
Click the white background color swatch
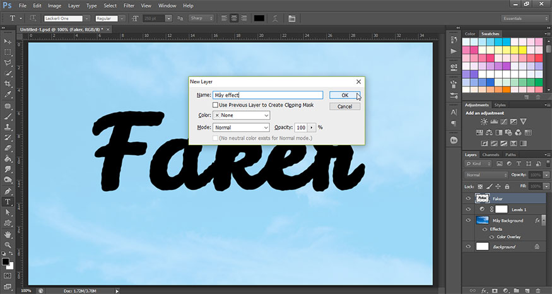(x=11, y=266)
